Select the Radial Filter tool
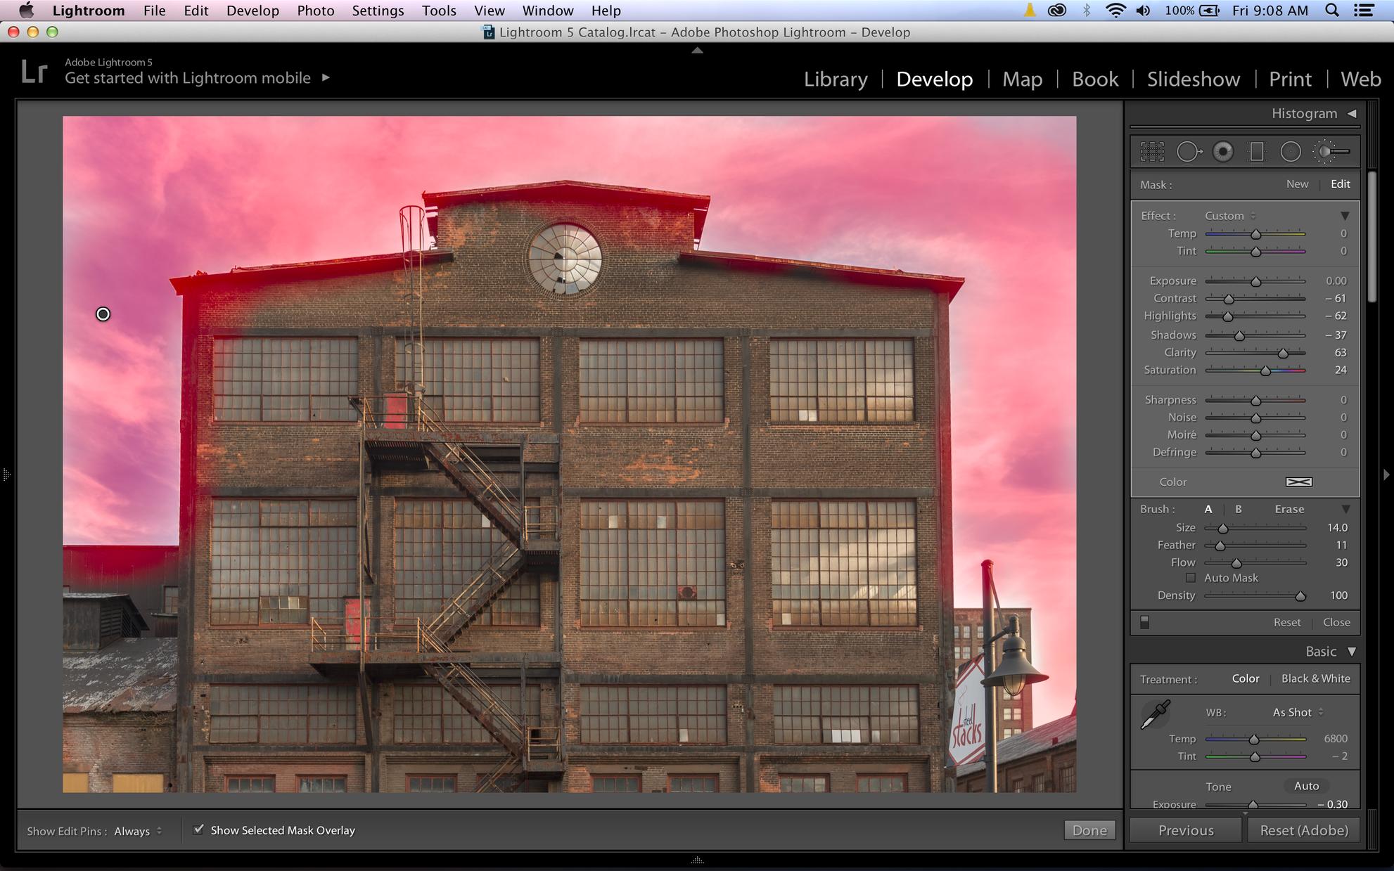This screenshot has width=1394, height=871. 1291,152
